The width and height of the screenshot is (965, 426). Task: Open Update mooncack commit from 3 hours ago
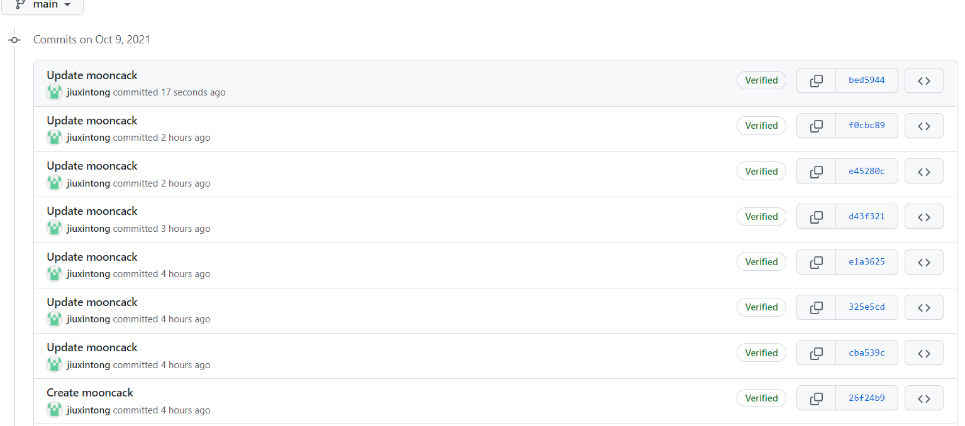[92, 211]
